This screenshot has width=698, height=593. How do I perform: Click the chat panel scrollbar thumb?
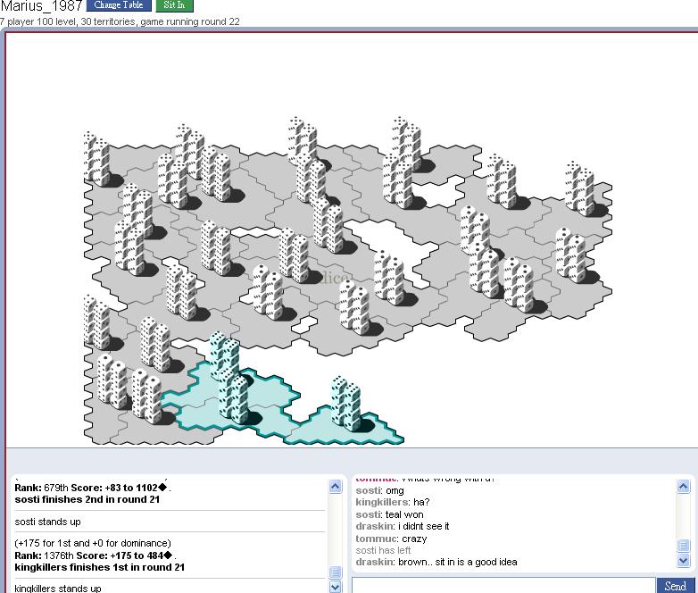(683, 546)
